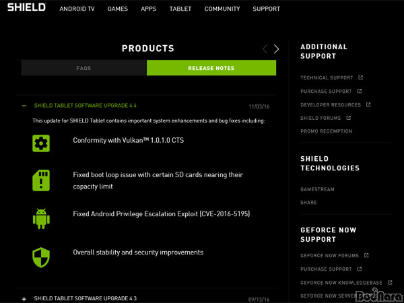Click the Products heading
The height and width of the screenshot is (303, 404).
point(148,48)
